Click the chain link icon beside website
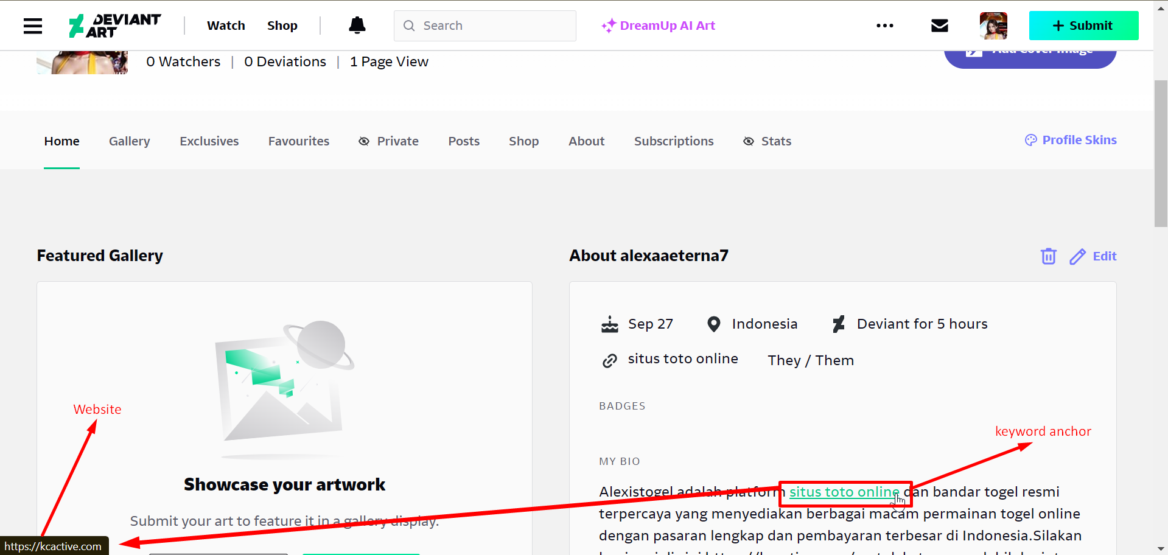The height and width of the screenshot is (555, 1168). tap(609, 360)
